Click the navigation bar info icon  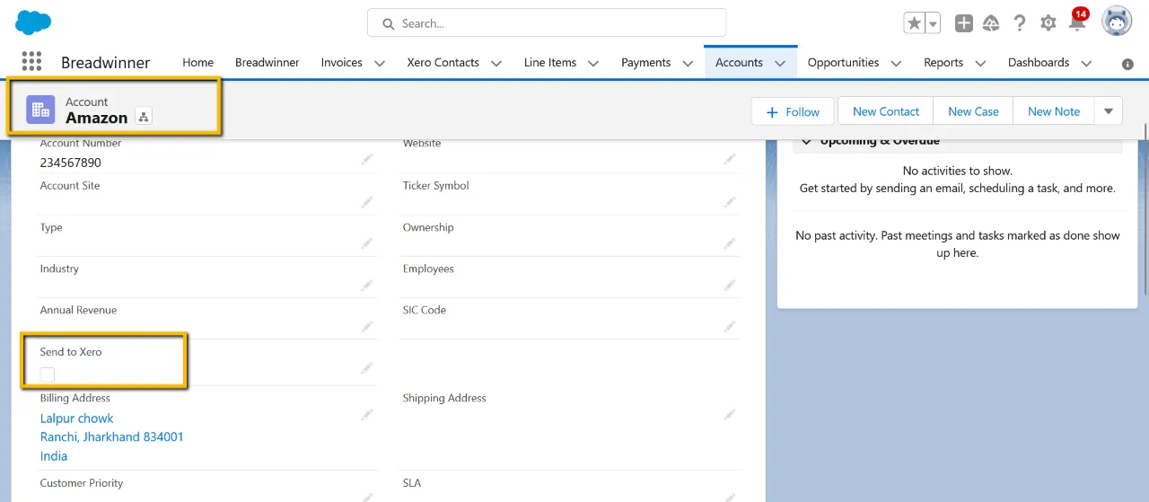tap(1127, 64)
